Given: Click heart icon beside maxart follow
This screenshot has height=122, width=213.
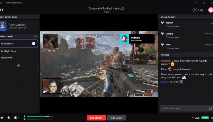Looking at the screenshot, I should pyautogui.click(x=162, y=23).
